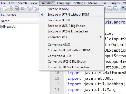The image size is (126, 94).
Task: Expand the Character sets submenu arrow
Action: 101,37
